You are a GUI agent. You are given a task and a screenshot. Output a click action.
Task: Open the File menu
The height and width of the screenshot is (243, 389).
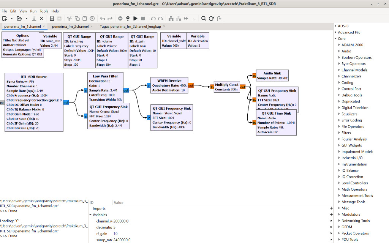point(4,11)
